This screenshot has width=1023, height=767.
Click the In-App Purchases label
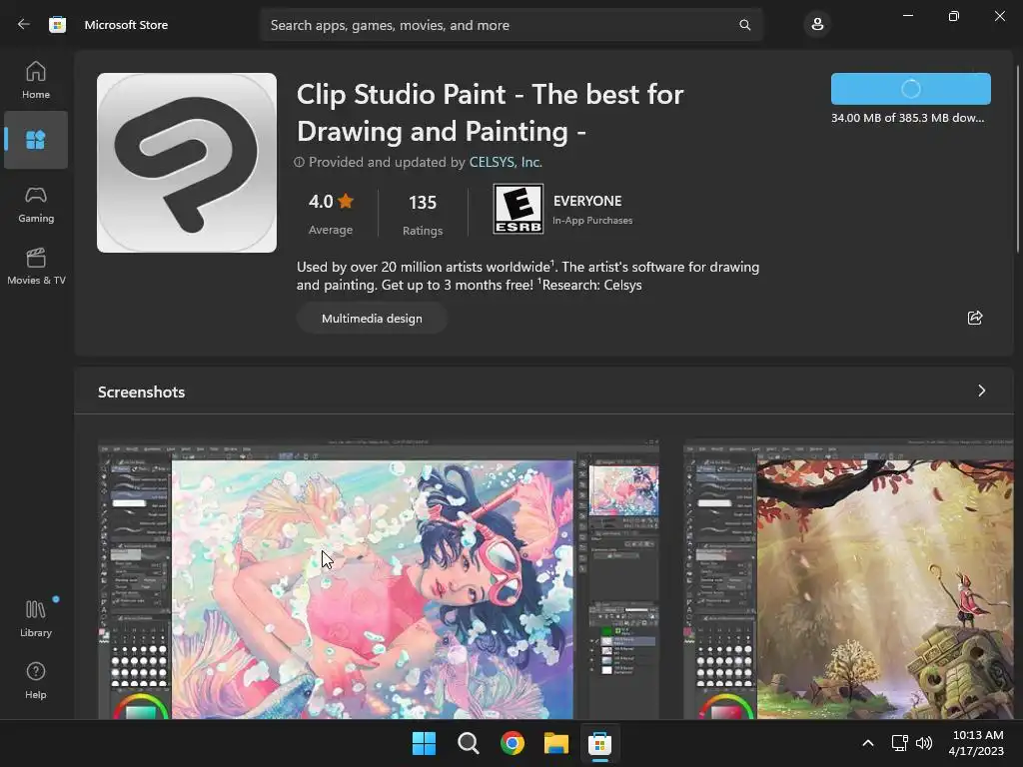[592, 221]
